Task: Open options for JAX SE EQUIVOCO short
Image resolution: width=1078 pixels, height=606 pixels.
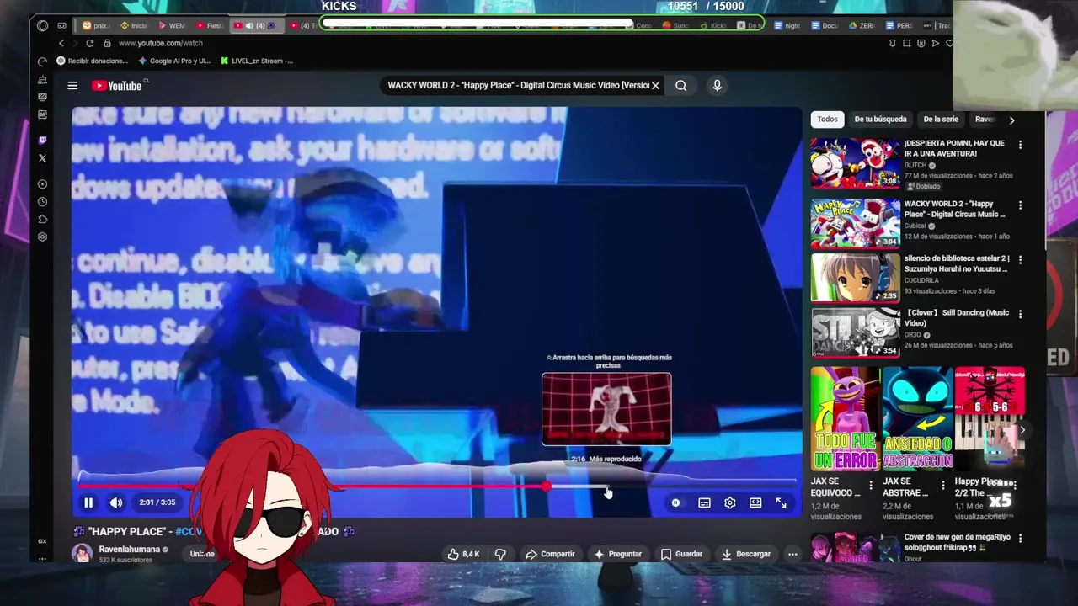Action: coord(871,486)
